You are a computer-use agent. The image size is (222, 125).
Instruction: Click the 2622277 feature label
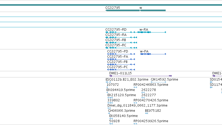click(149, 95)
